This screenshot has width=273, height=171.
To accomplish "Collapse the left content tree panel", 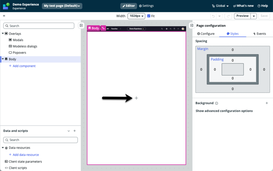I will (x=81, y=25).
